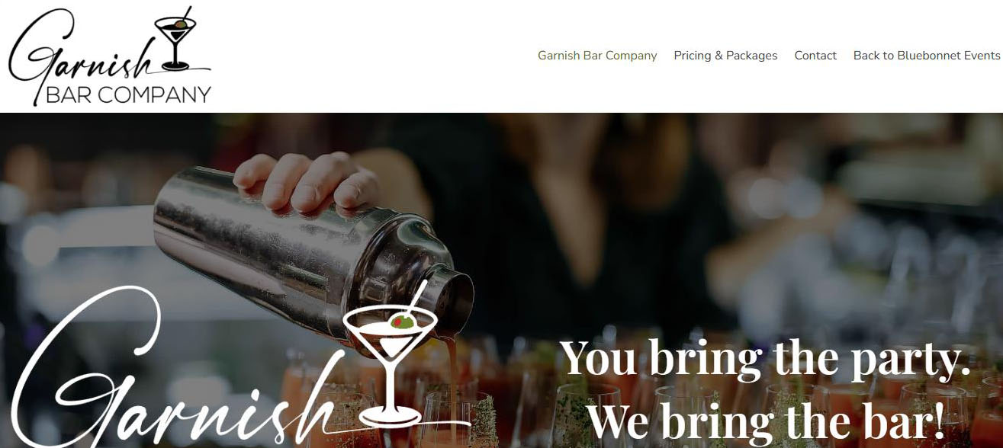Open the Pricing & Packages page

tap(725, 56)
